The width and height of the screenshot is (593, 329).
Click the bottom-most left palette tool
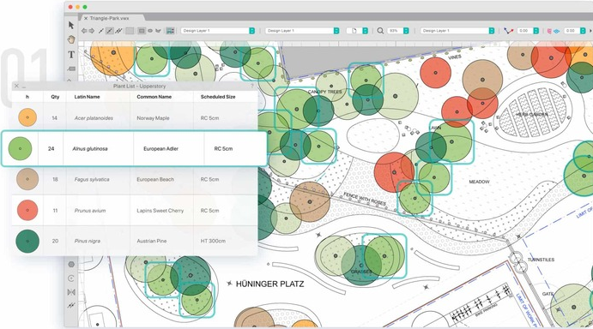coord(71,305)
